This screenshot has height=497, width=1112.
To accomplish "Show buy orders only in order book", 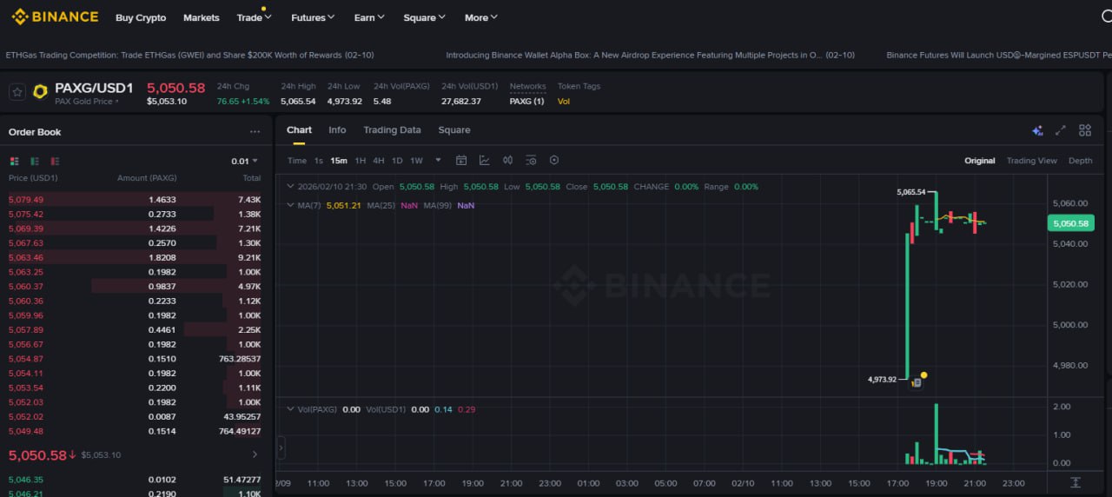I will pos(35,161).
